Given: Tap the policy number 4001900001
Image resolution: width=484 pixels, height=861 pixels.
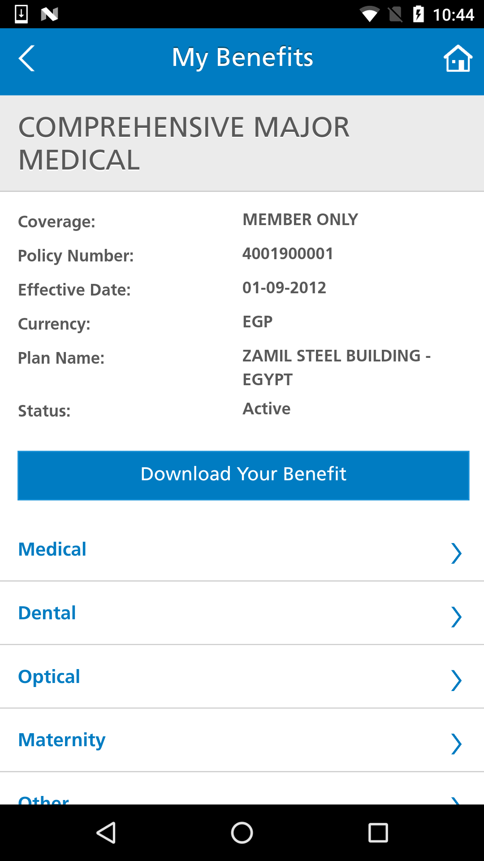Looking at the screenshot, I should (288, 254).
